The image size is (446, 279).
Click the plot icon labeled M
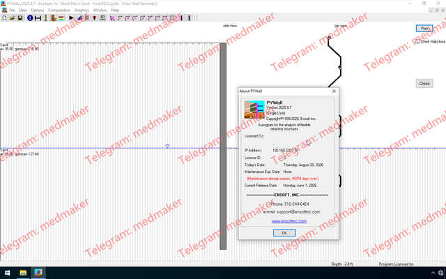point(128,18)
